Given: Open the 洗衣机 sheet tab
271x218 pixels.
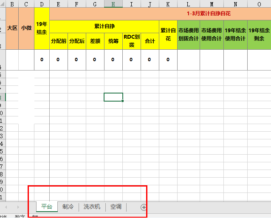Looking at the screenshot, I should (x=92, y=207).
